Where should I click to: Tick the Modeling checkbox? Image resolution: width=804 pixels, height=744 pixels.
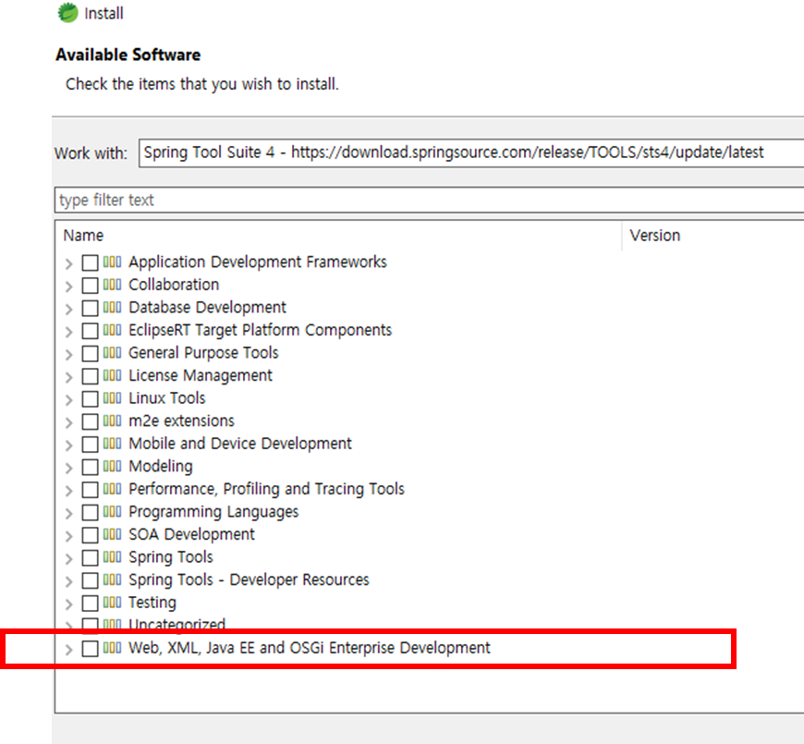90,467
